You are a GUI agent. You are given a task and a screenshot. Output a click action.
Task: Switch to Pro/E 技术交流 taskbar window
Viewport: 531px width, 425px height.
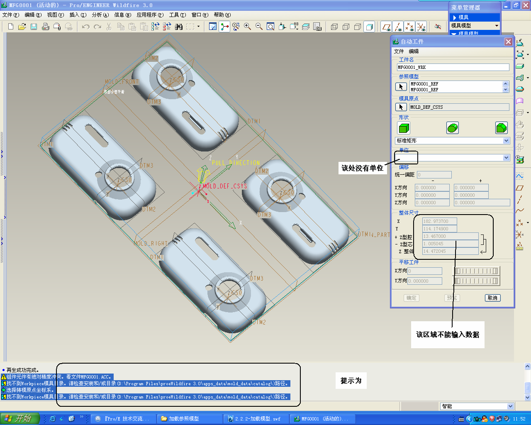pos(124,419)
